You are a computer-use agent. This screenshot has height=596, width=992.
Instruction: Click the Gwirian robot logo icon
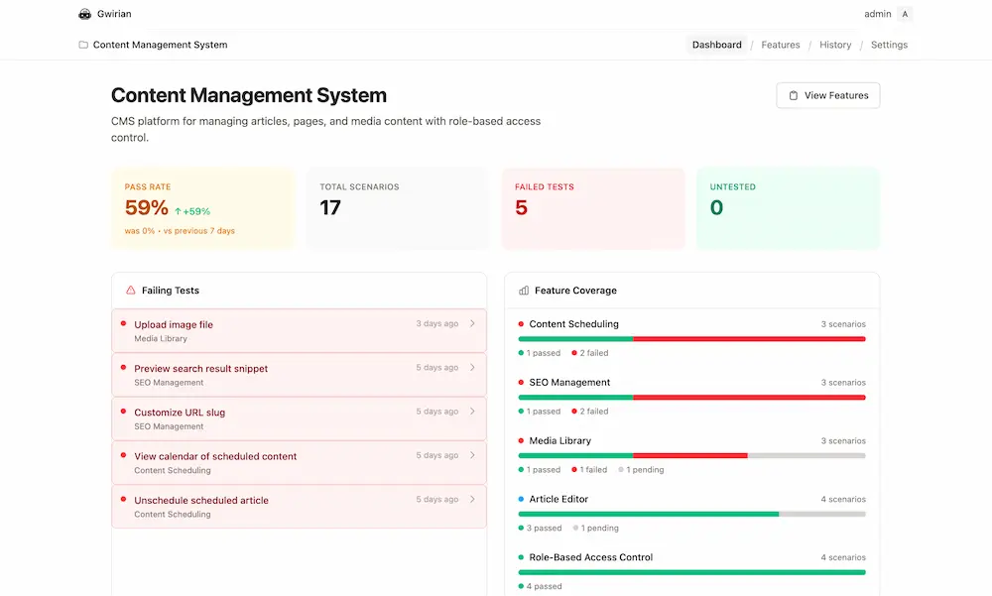coord(84,14)
